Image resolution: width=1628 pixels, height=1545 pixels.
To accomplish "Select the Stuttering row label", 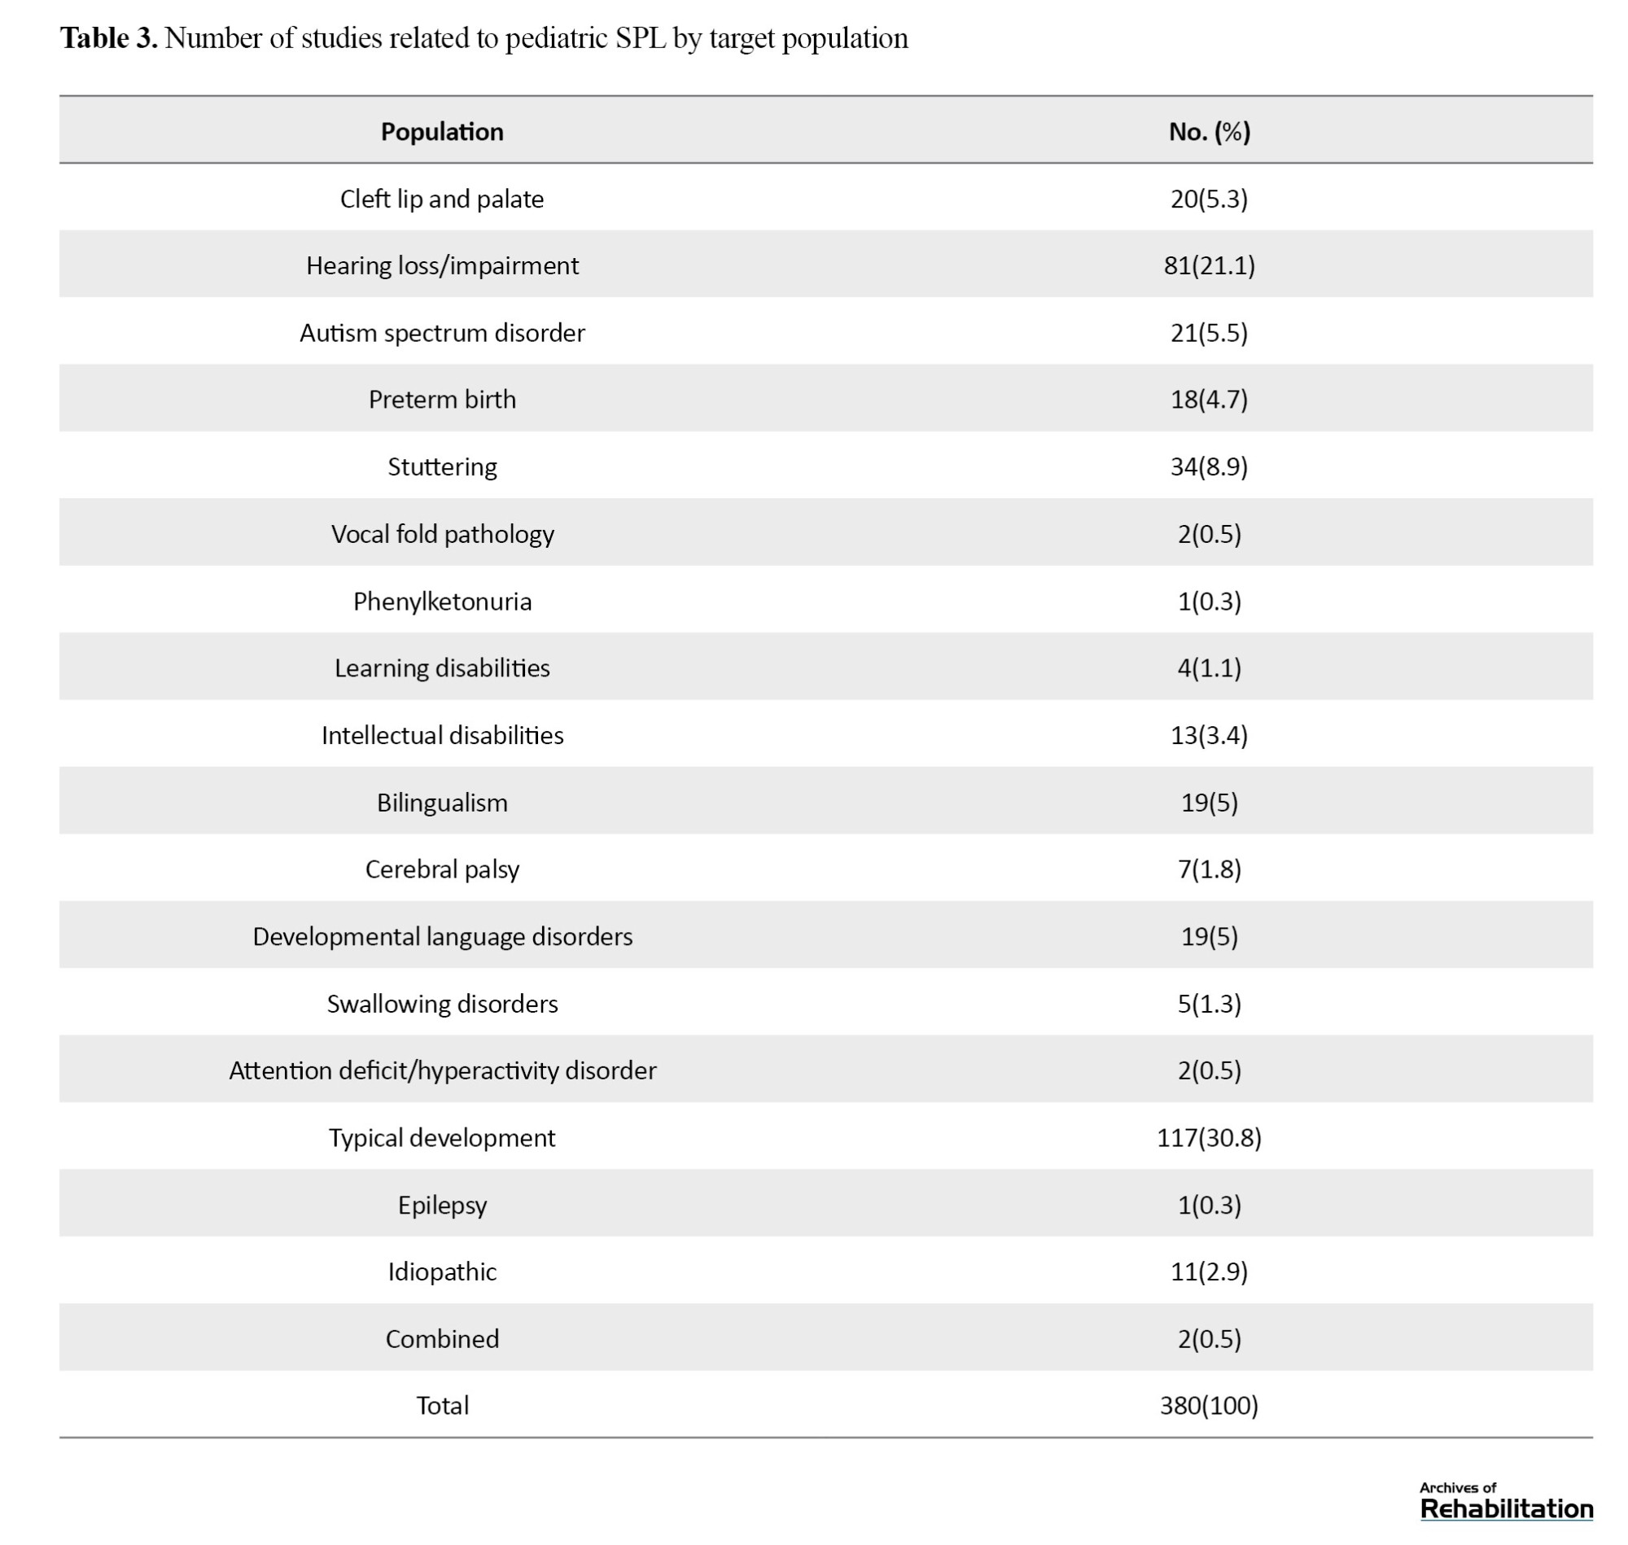I will [442, 467].
